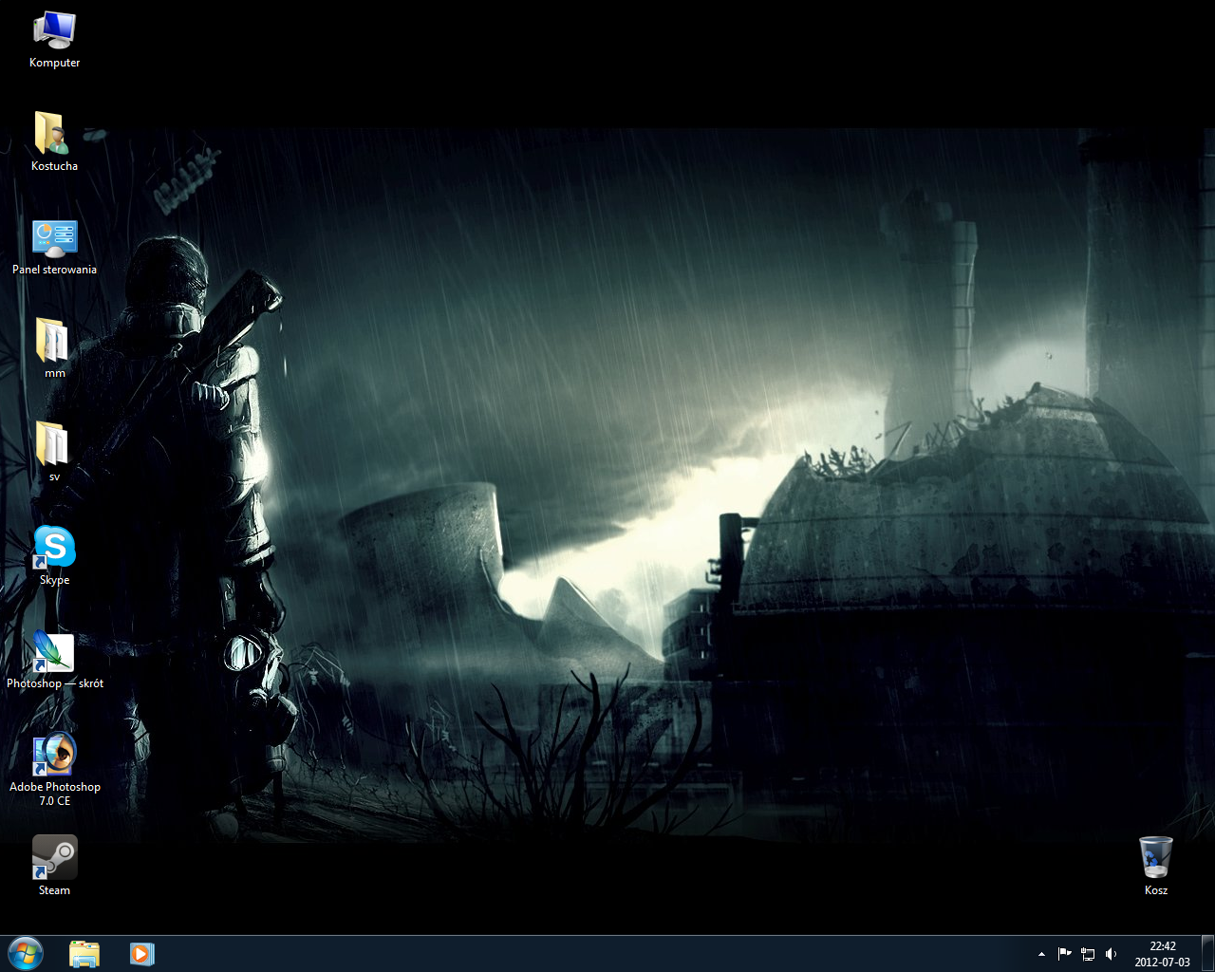Click the Show desktop button
Screen dimensions: 1215x972
[1207, 954]
